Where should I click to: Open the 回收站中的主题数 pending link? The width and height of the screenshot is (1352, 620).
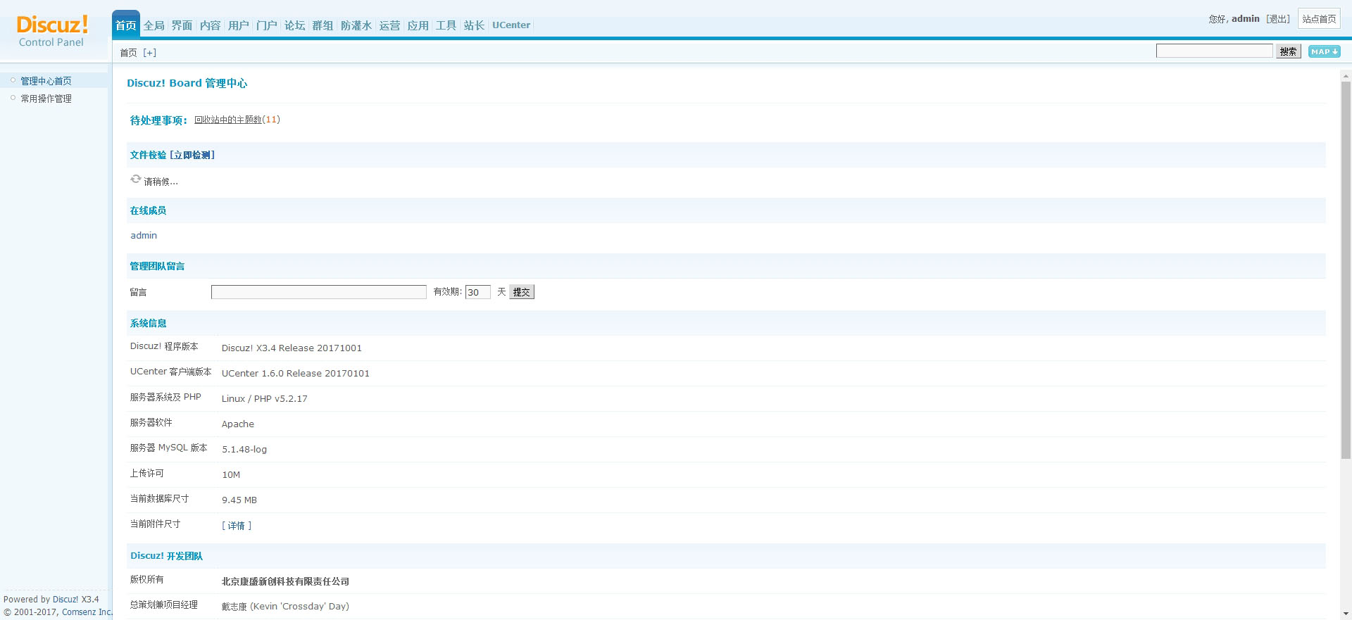[x=228, y=120]
